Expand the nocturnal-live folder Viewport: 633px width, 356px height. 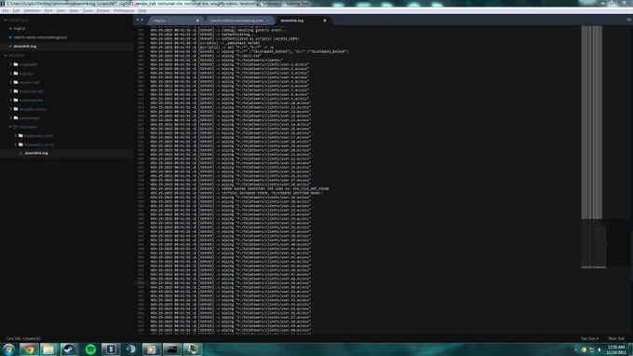tap(10, 101)
